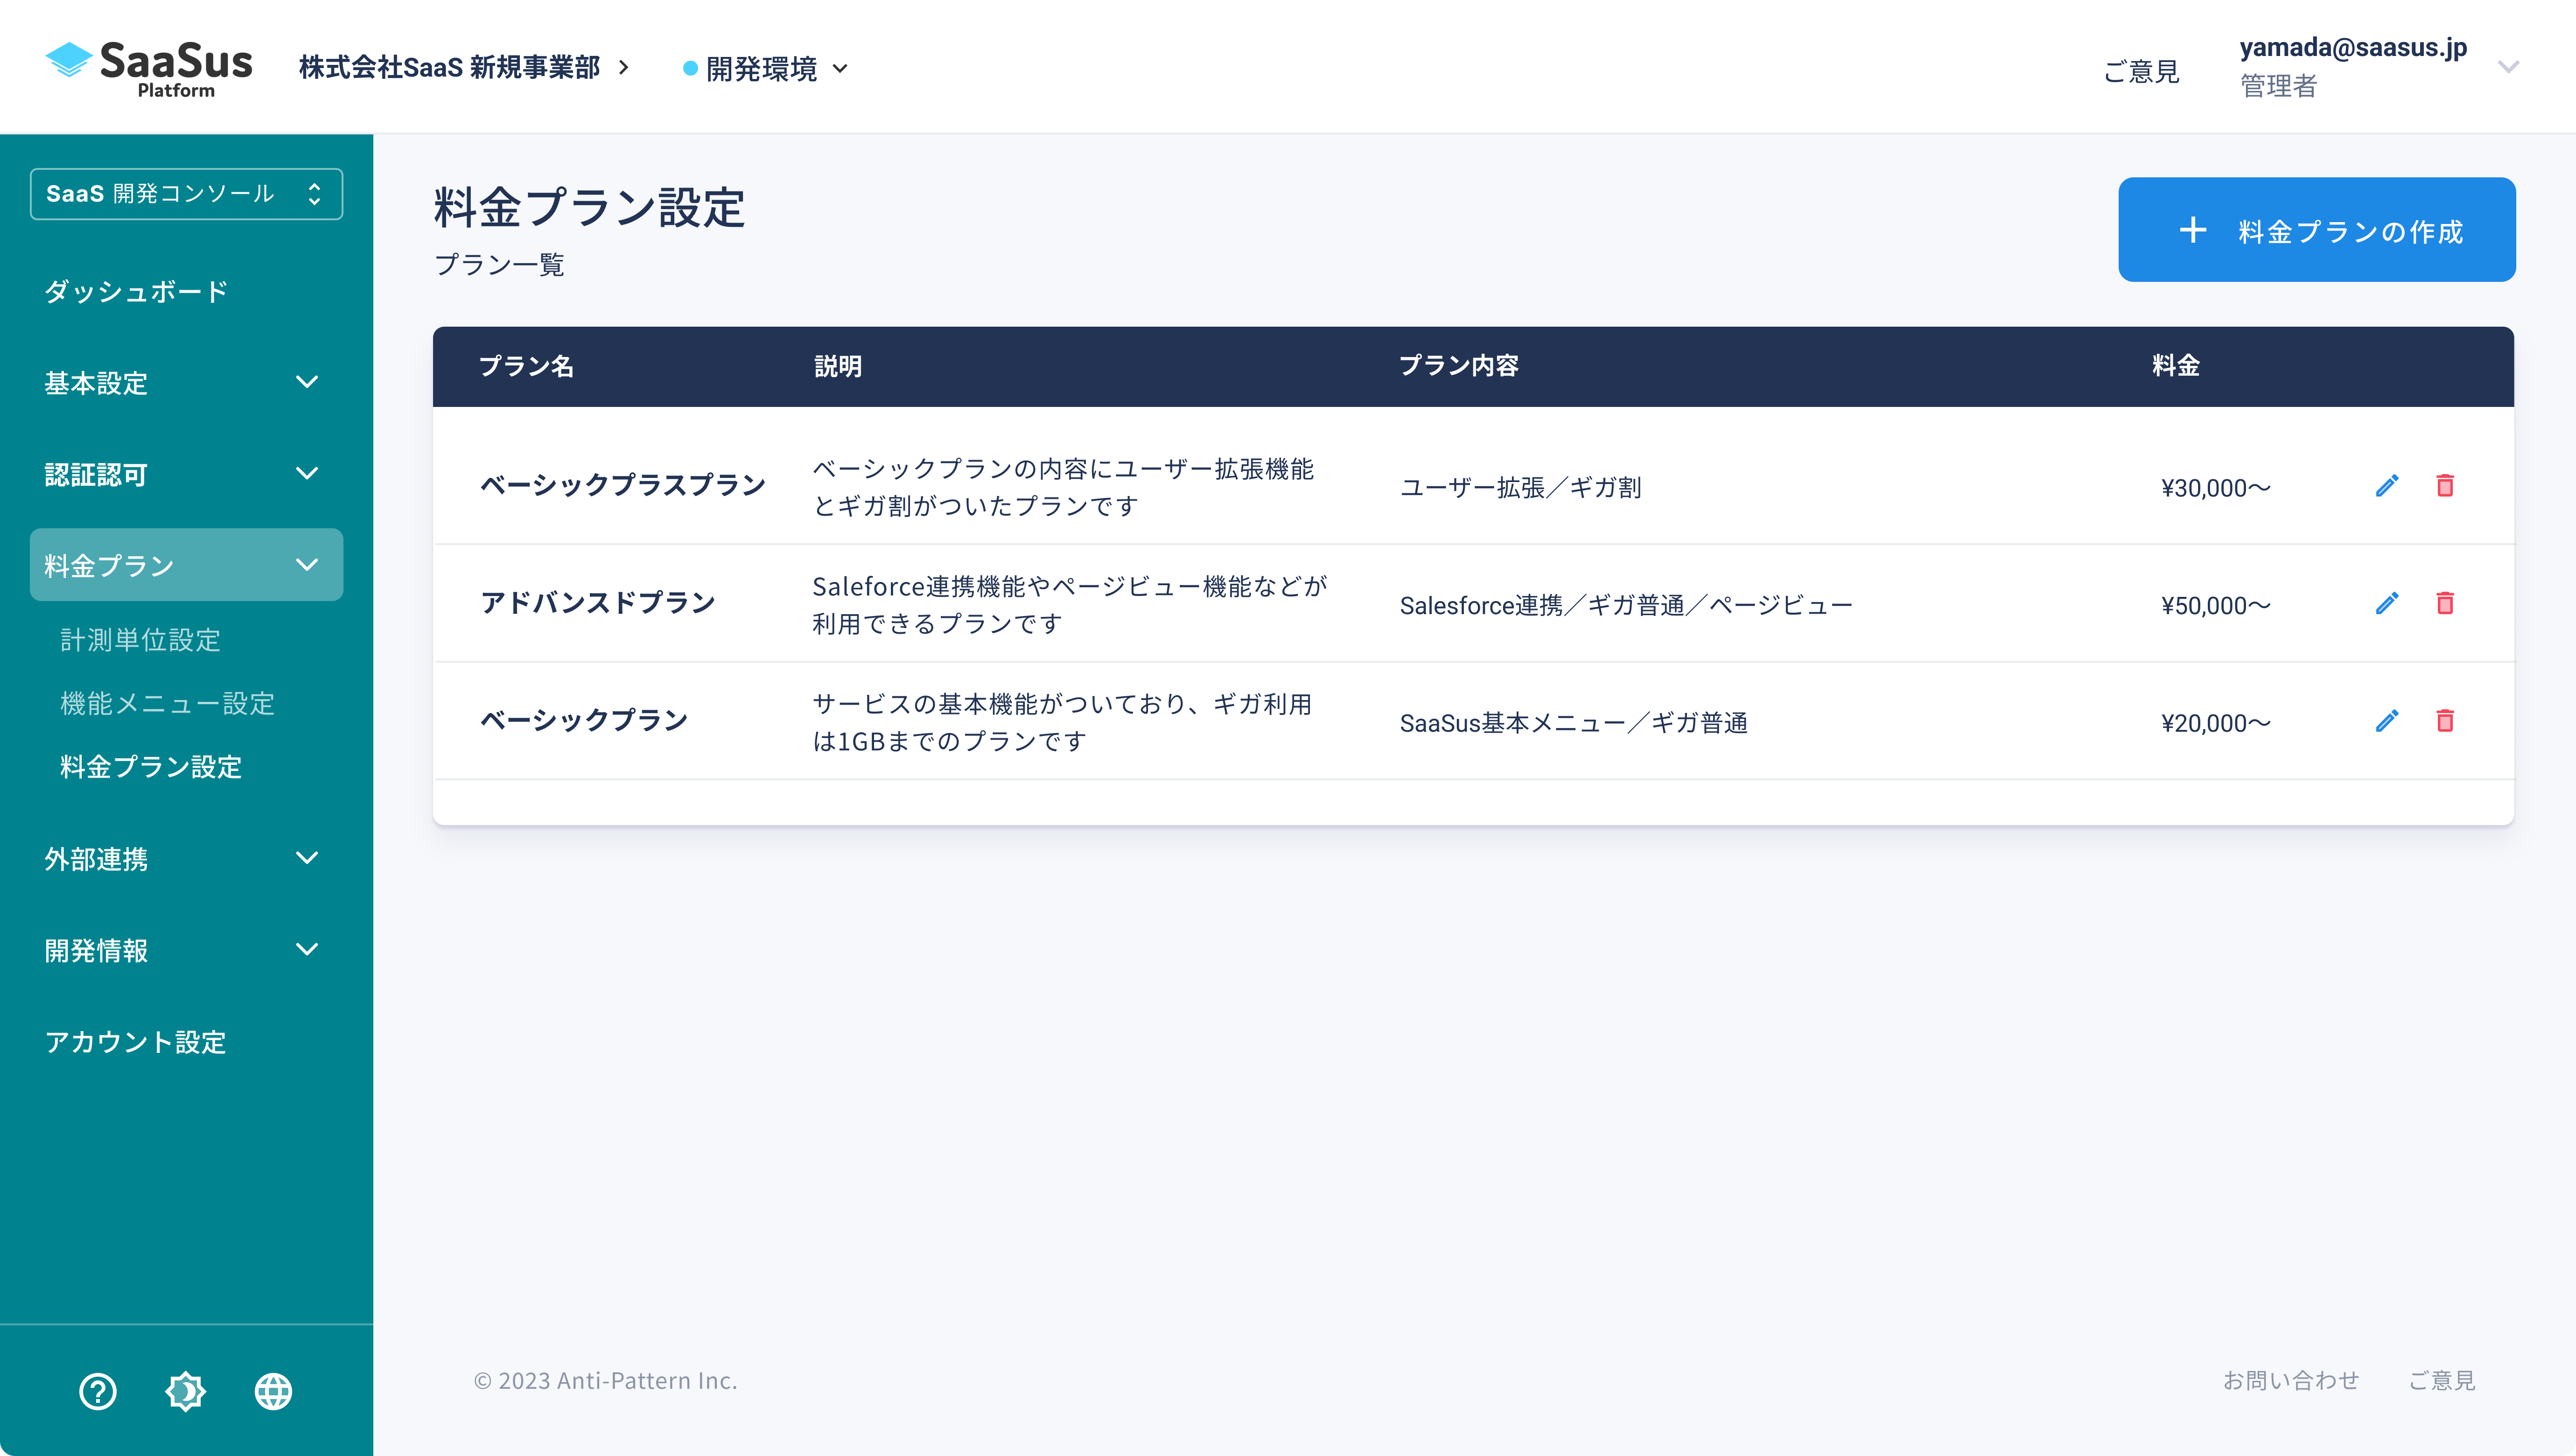The width and height of the screenshot is (2576, 1456).
Task: Click the ¥50,000〜 price cell
Action: click(2216, 606)
